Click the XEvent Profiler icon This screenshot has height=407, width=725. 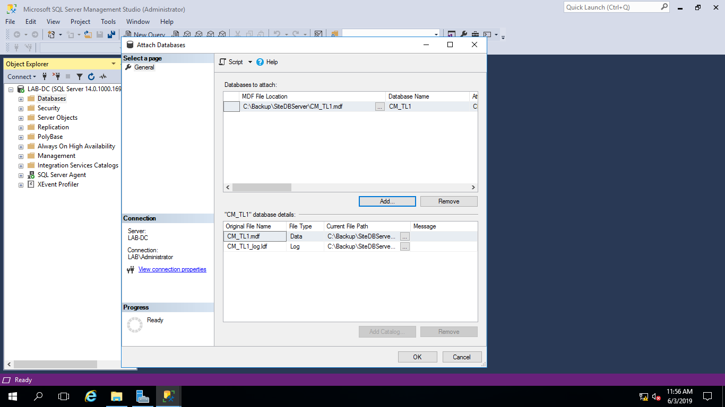[31, 184]
